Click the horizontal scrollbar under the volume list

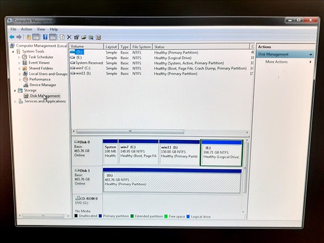(130, 132)
